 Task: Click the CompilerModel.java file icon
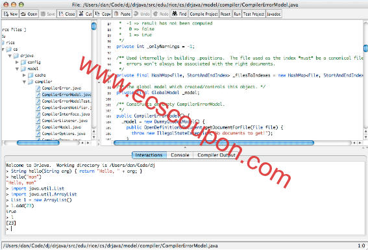(x=38, y=127)
